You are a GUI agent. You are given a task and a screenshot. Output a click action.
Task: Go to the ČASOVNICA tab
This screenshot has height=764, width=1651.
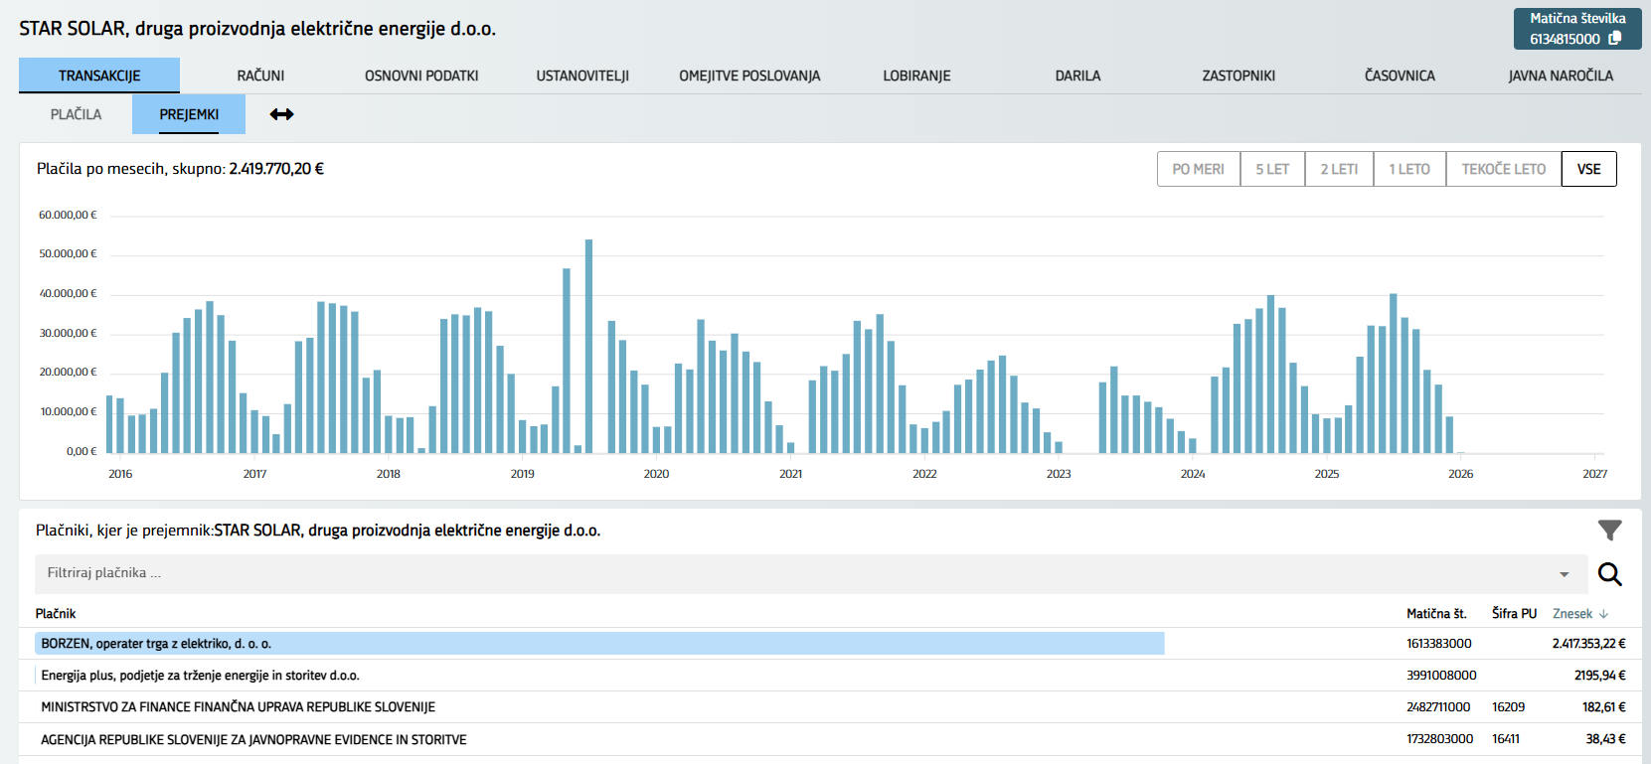(1399, 76)
